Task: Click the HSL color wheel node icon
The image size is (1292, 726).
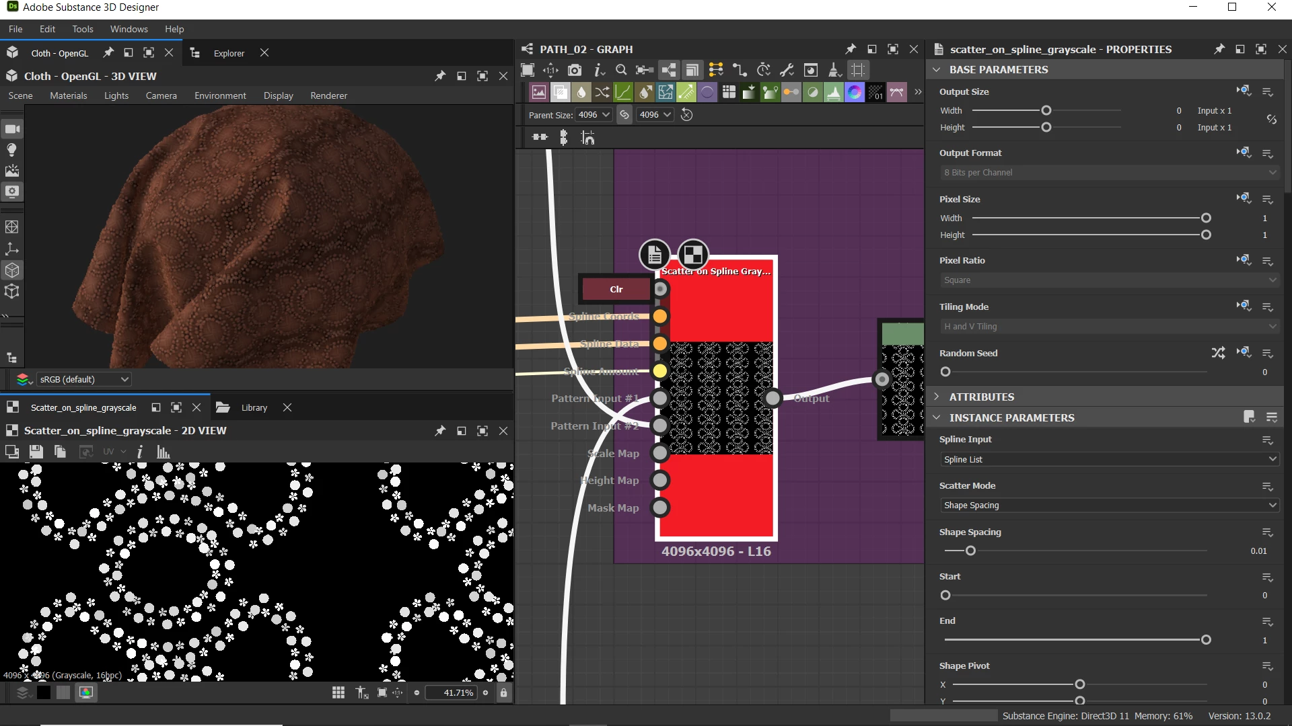Action: coord(855,92)
